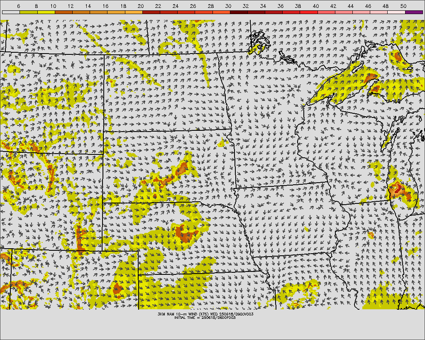Click the legend label "40"
Viewport: 425px width, 340px height.
tap(316, 6)
